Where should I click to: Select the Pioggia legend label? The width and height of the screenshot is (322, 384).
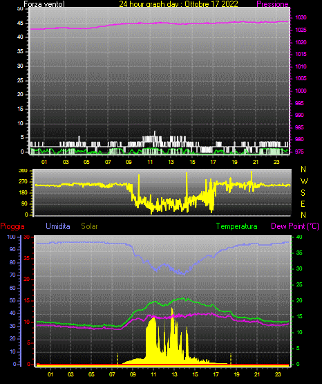pyautogui.click(x=12, y=226)
